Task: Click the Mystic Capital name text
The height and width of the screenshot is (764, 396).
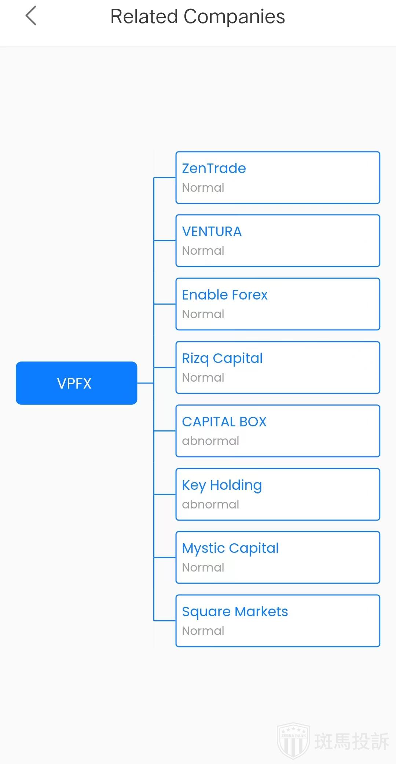Action: [230, 548]
